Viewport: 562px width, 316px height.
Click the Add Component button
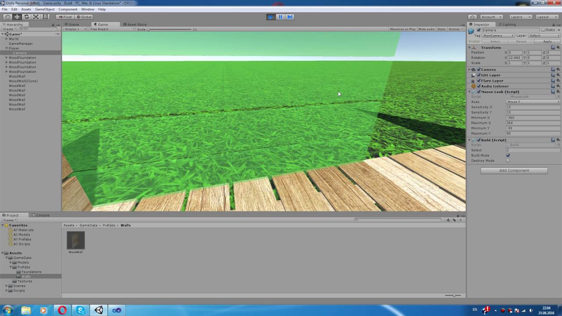514,170
